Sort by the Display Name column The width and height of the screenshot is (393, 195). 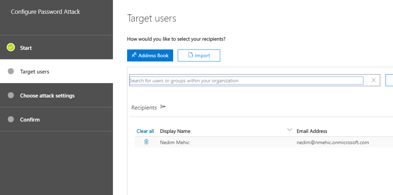pos(175,131)
